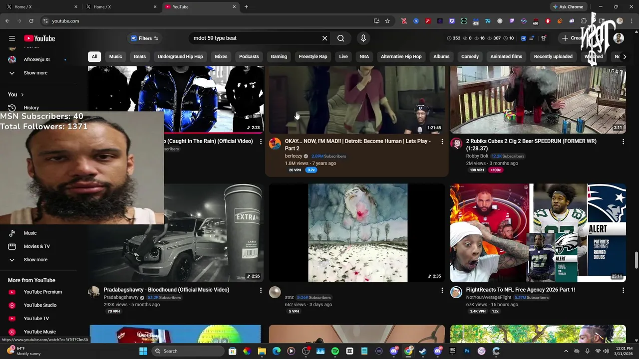
Task: Select the Music filter chip
Action: [115, 56]
